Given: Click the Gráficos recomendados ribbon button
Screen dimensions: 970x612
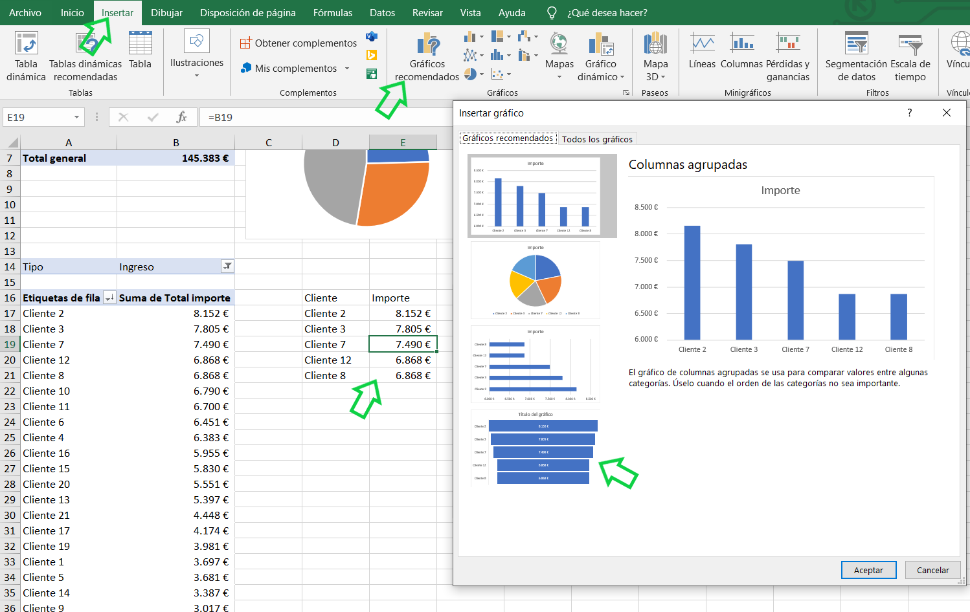Looking at the screenshot, I should [x=427, y=58].
